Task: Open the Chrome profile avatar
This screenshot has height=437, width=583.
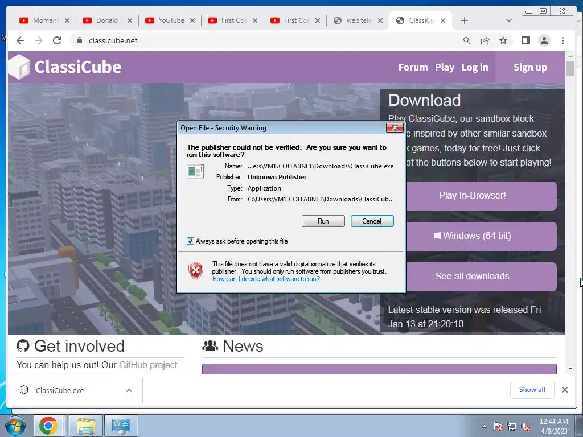Action: 544,40
